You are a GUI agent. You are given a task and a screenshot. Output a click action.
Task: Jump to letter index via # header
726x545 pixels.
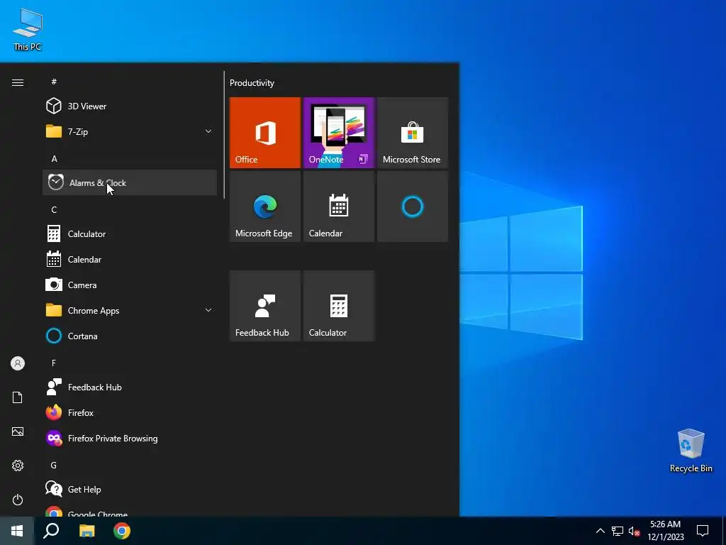coord(54,82)
